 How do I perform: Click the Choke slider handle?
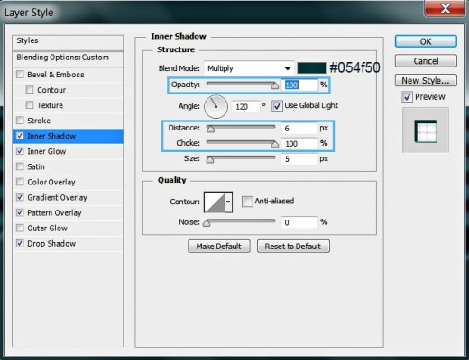pyautogui.click(x=274, y=145)
